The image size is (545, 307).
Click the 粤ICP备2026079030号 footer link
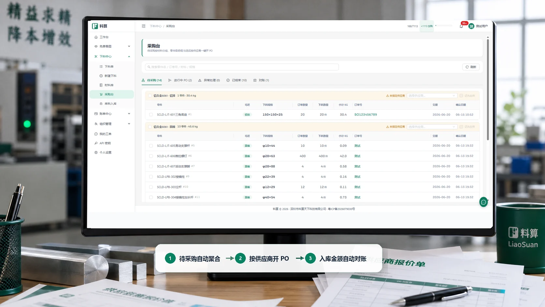[x=341, y=209]
